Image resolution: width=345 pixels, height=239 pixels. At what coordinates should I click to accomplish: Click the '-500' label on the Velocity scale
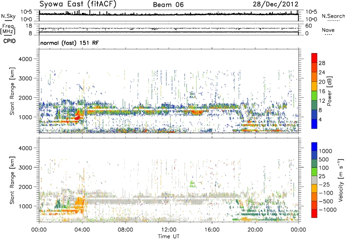point(326,201)
